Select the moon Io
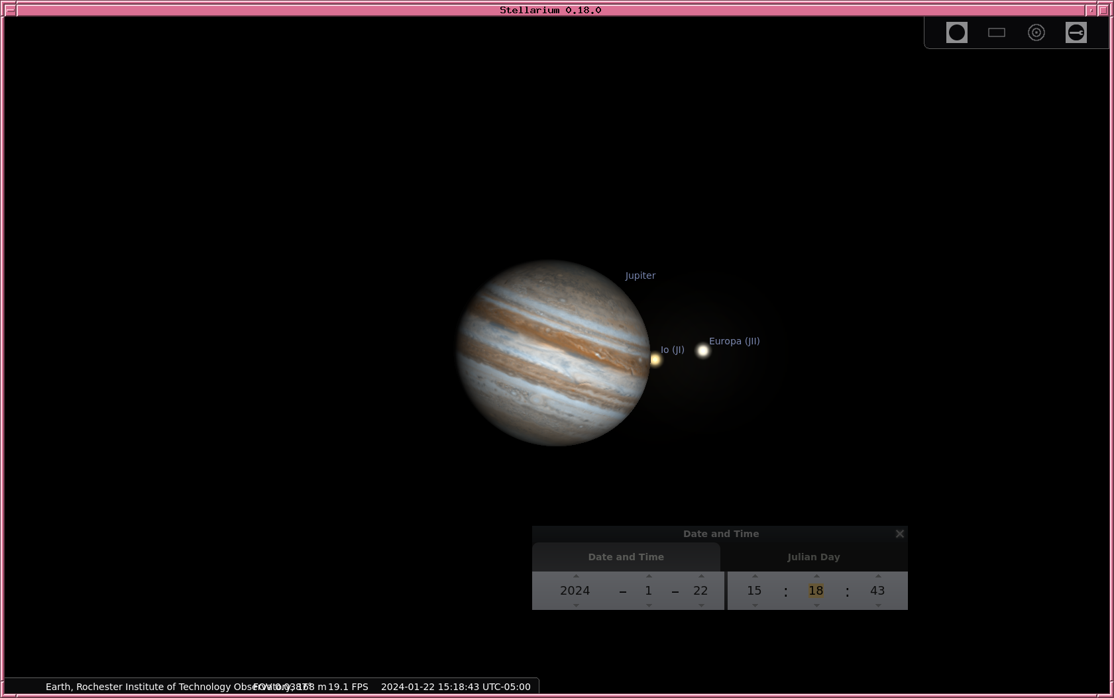 pos(655,359)
